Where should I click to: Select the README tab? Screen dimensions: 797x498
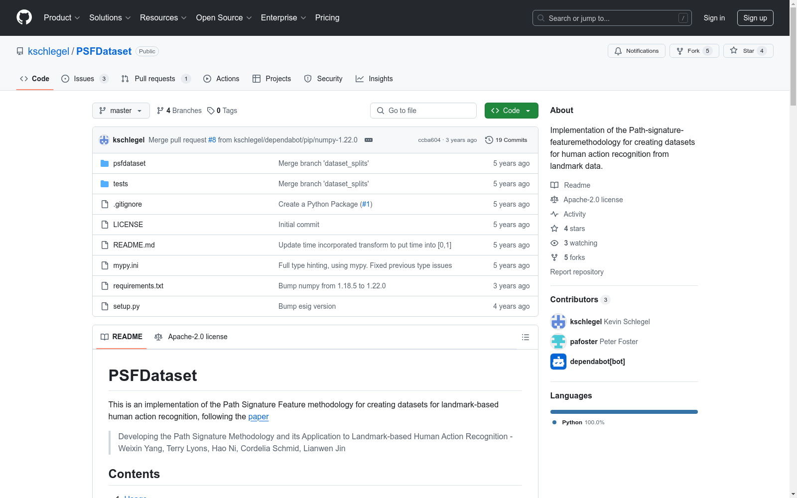[122, 337]
